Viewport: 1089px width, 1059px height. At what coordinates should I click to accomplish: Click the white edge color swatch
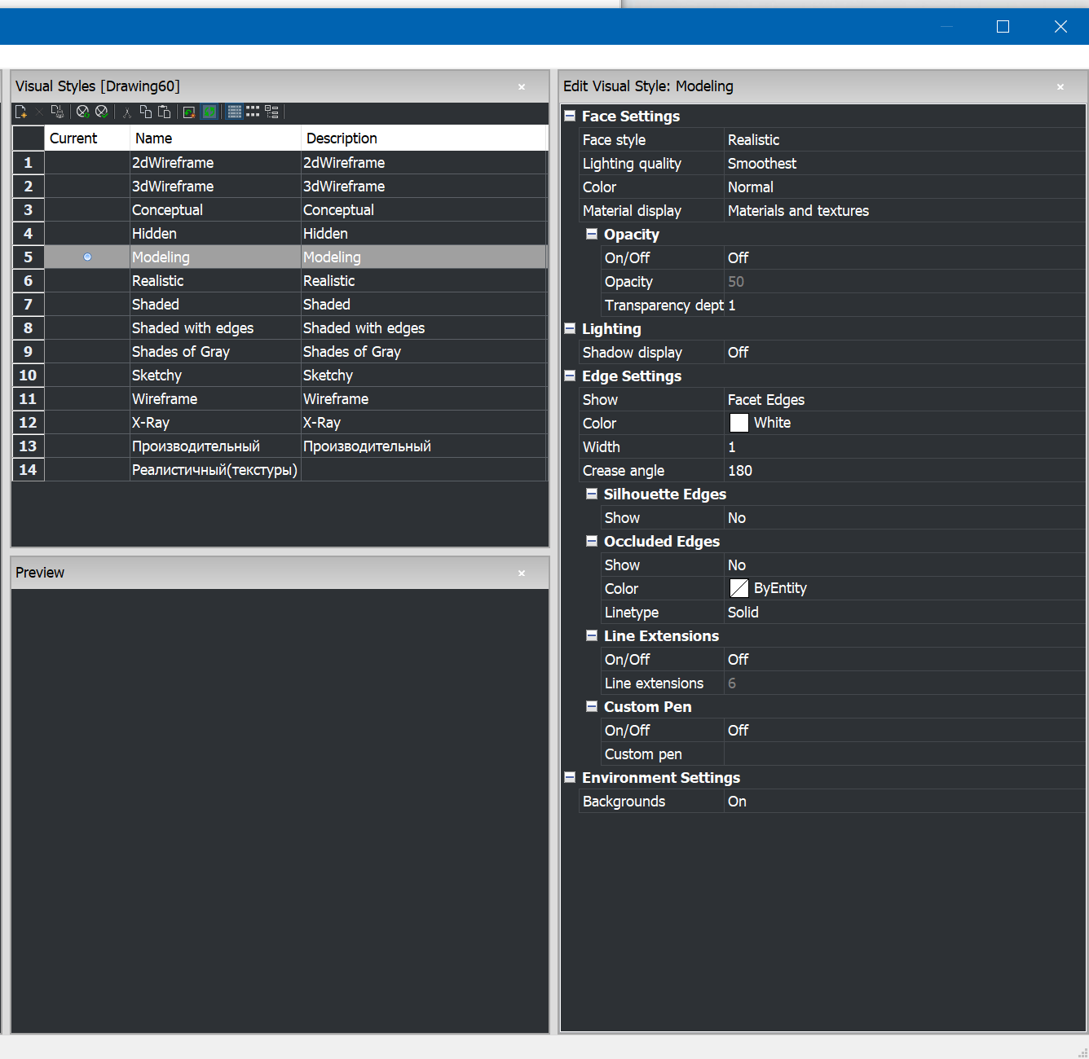tap(738, 423)
